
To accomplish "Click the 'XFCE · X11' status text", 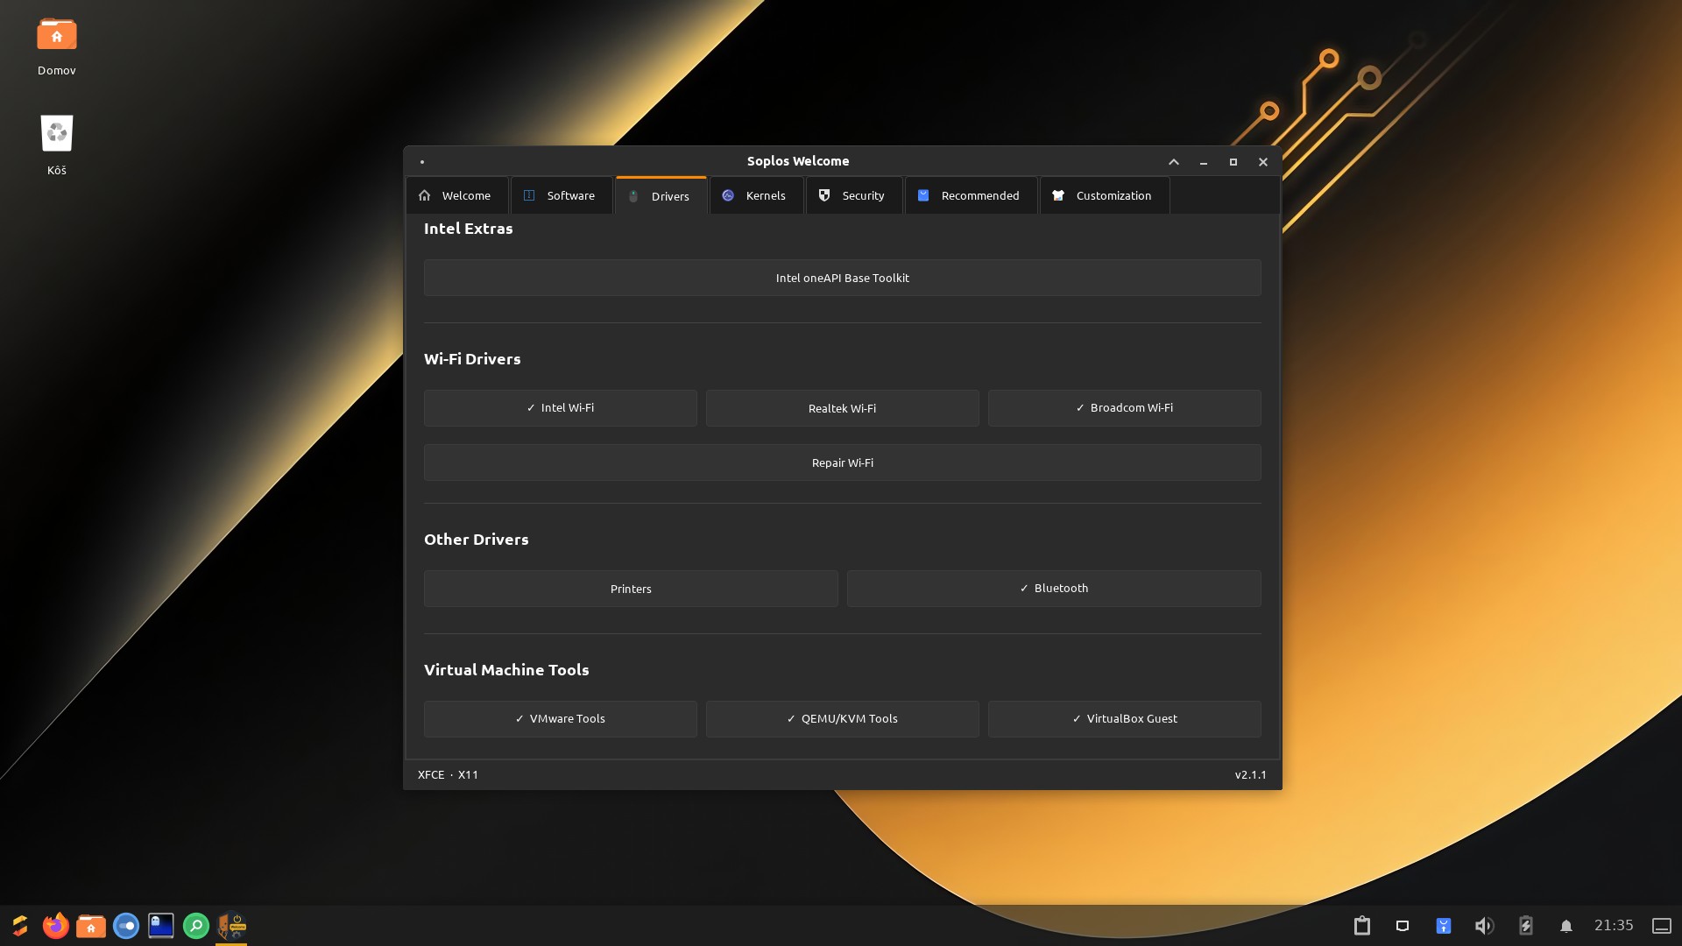I will click(448, 775).
